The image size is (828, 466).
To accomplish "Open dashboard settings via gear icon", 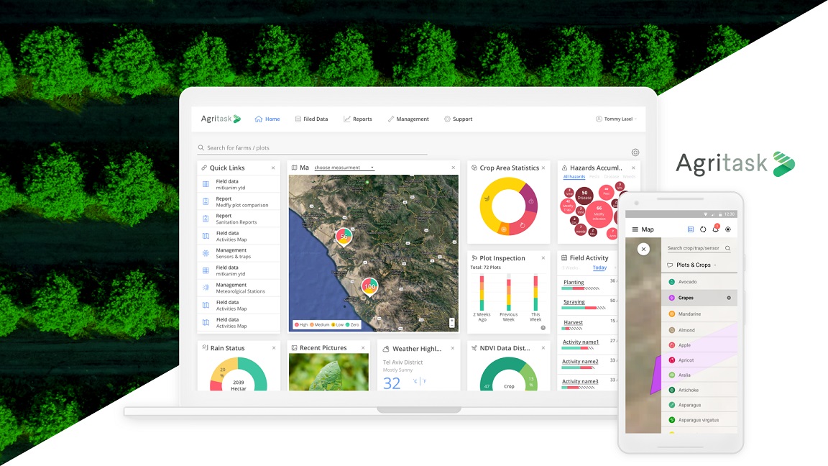I will 635,152.
